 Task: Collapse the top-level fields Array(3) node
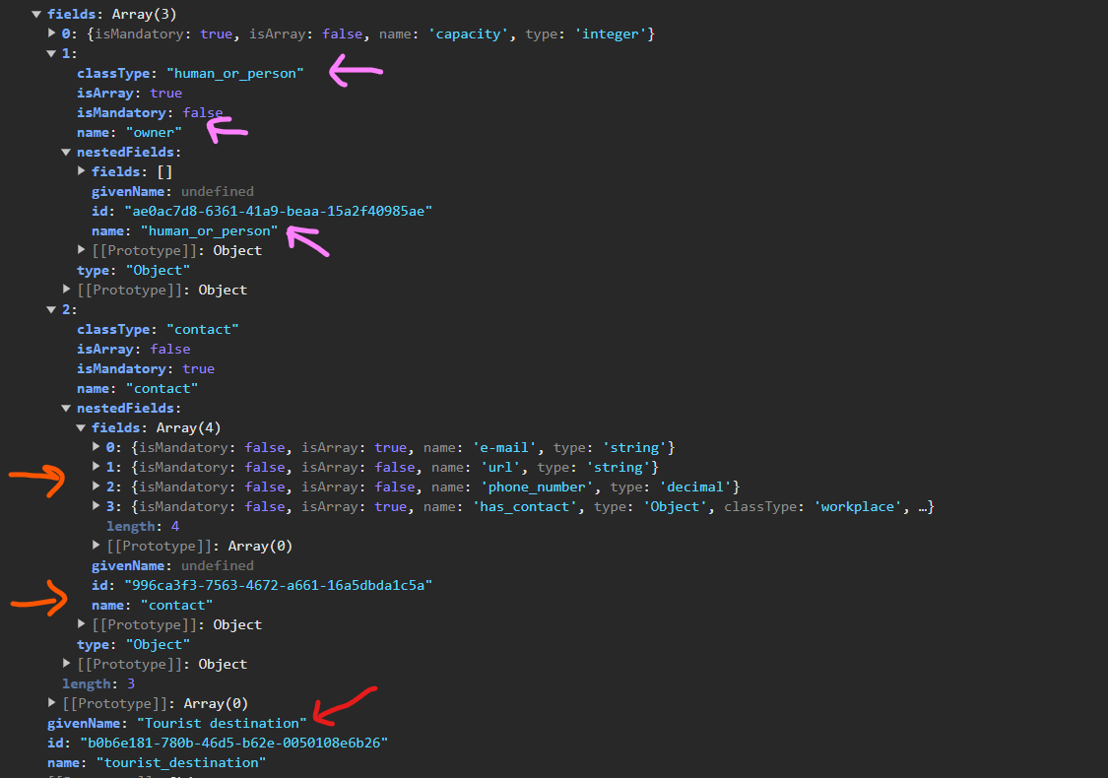point(37,15)
